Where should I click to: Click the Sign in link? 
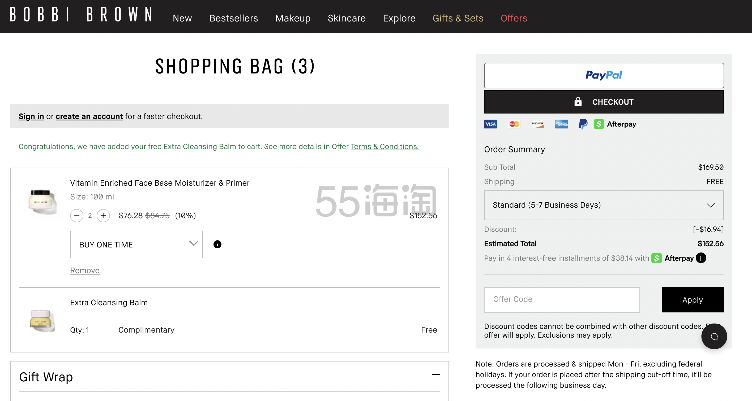31,116
